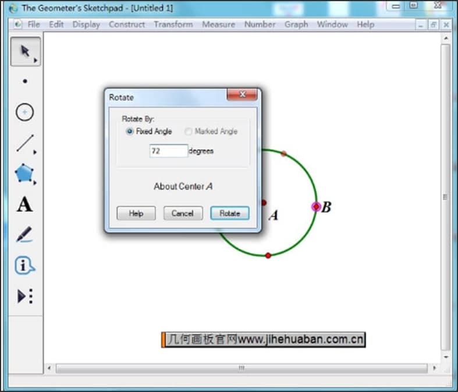Select the Marker pen tool

[x=24, y=235]
